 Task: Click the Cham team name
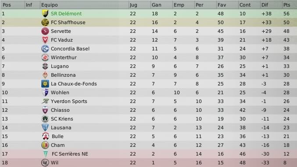pyautogui.click(x=57, y=145)
